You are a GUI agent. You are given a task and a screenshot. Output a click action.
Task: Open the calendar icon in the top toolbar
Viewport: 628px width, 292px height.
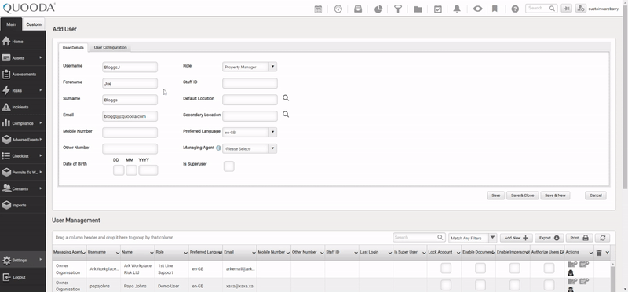[318, 9]
